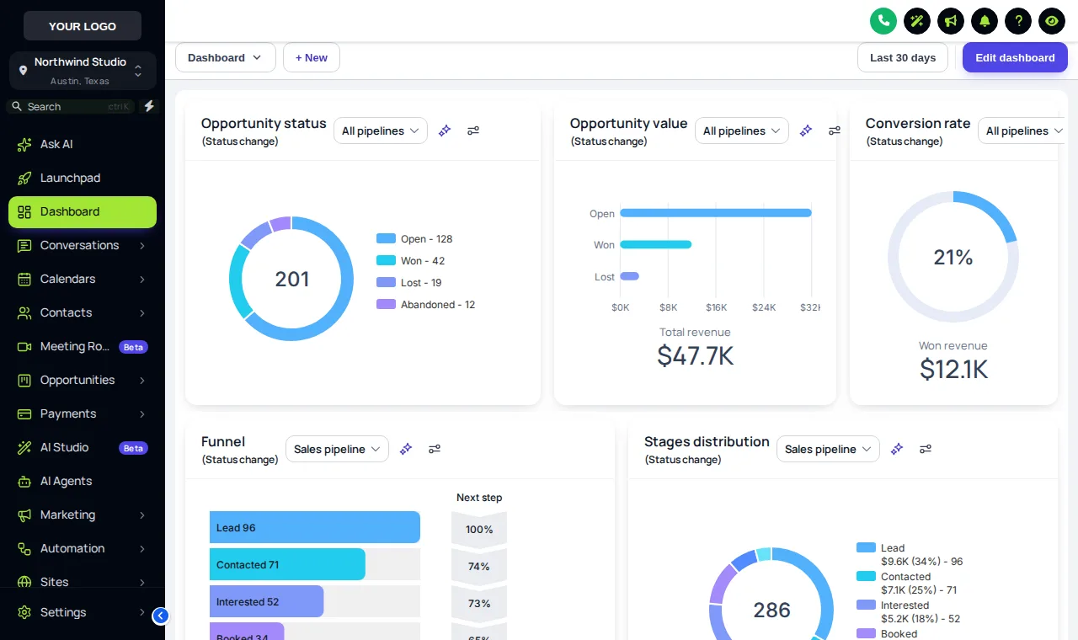Screen dimensions: 1078x640
Task: Open the megaphone announcements icon
Action: (x=951, y=21)
